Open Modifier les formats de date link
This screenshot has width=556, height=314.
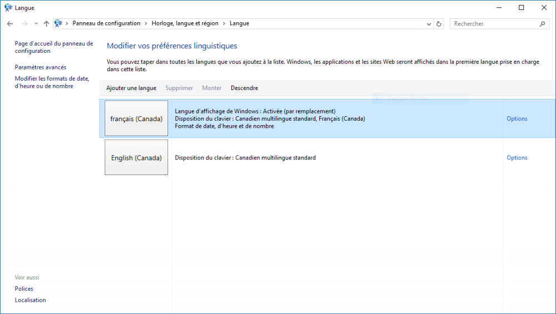(52, 82)
